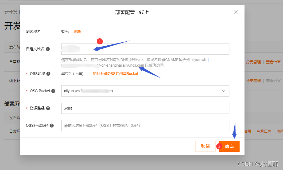Viewport: 283px width, 170px height.
Task: Confirm with the 确定 button
Action: click(x=229, y=146)
